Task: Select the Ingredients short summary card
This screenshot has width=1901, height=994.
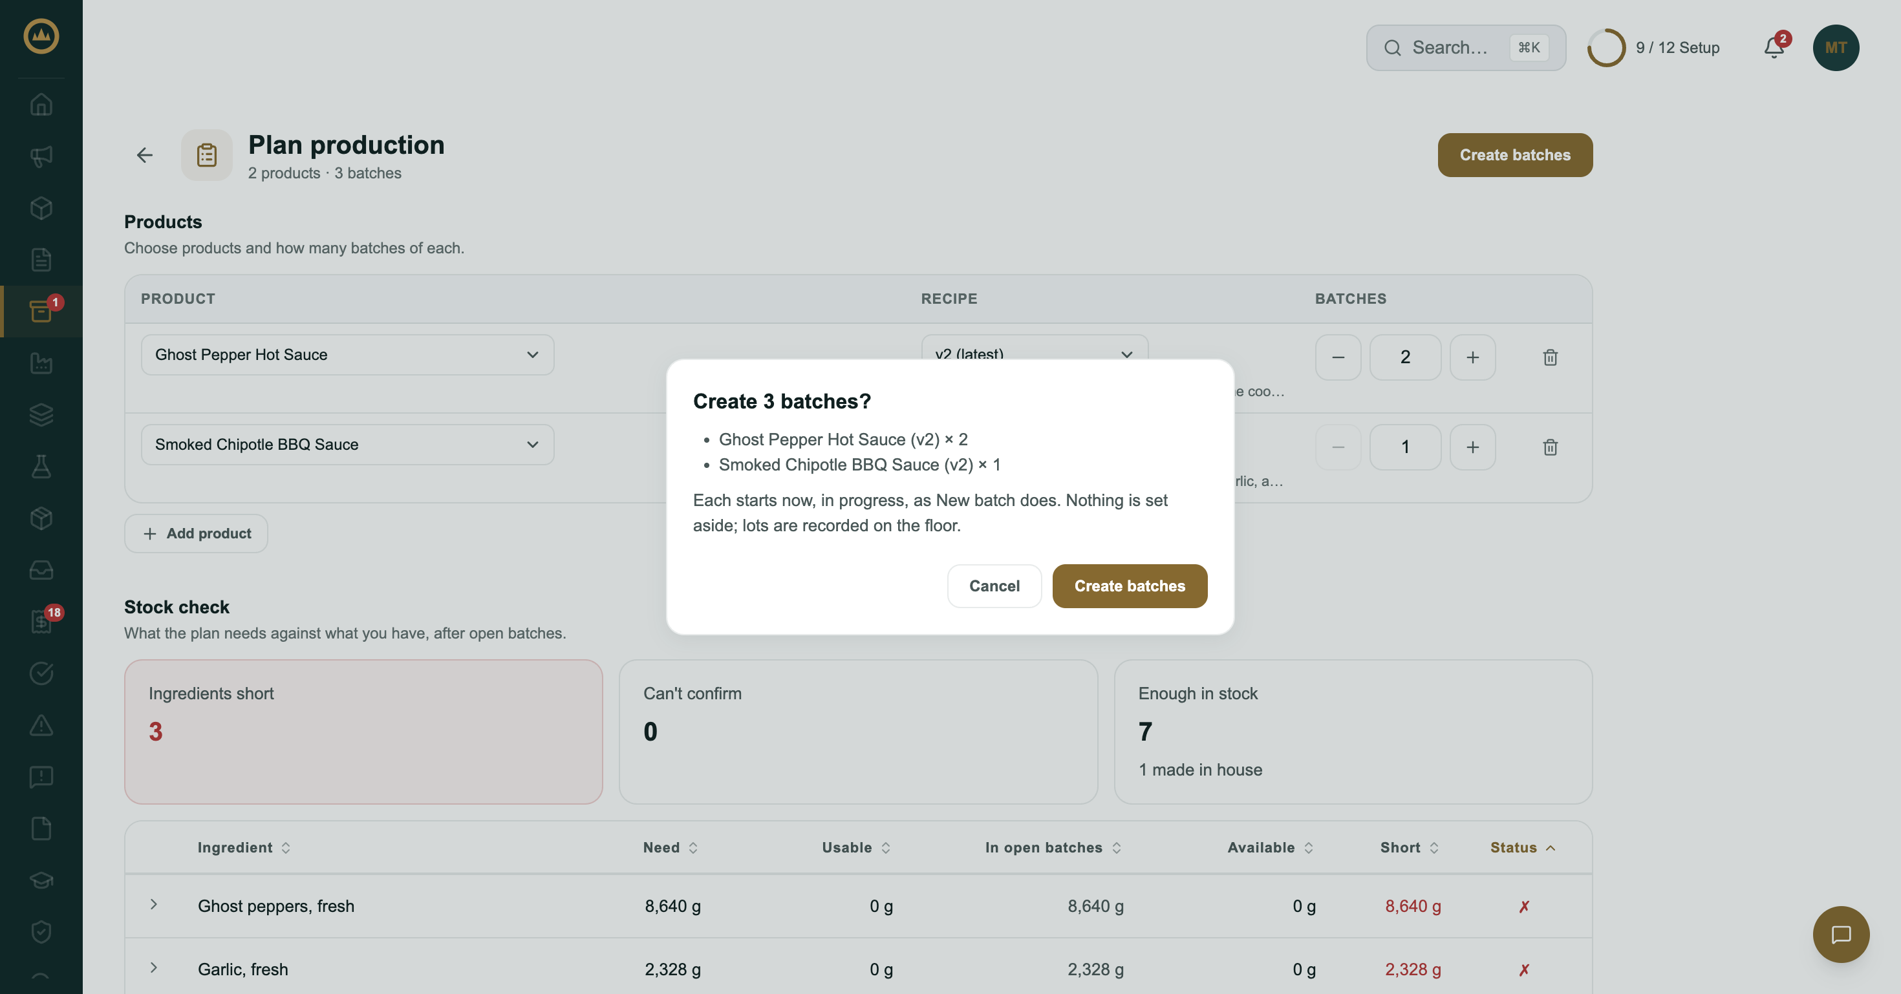Action: 364,732
